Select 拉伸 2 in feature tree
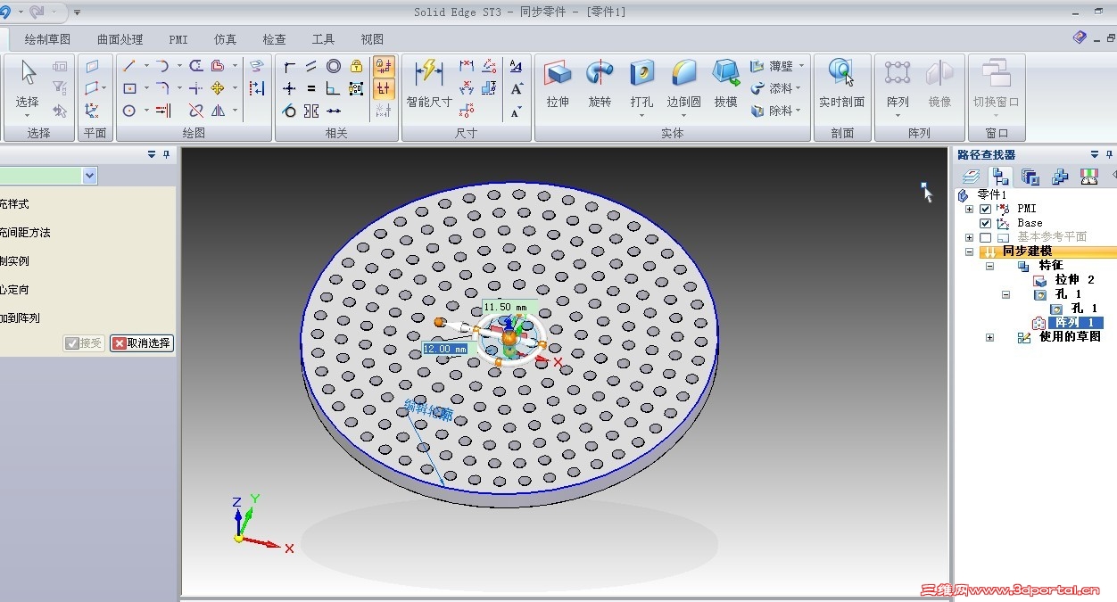 1074,280
